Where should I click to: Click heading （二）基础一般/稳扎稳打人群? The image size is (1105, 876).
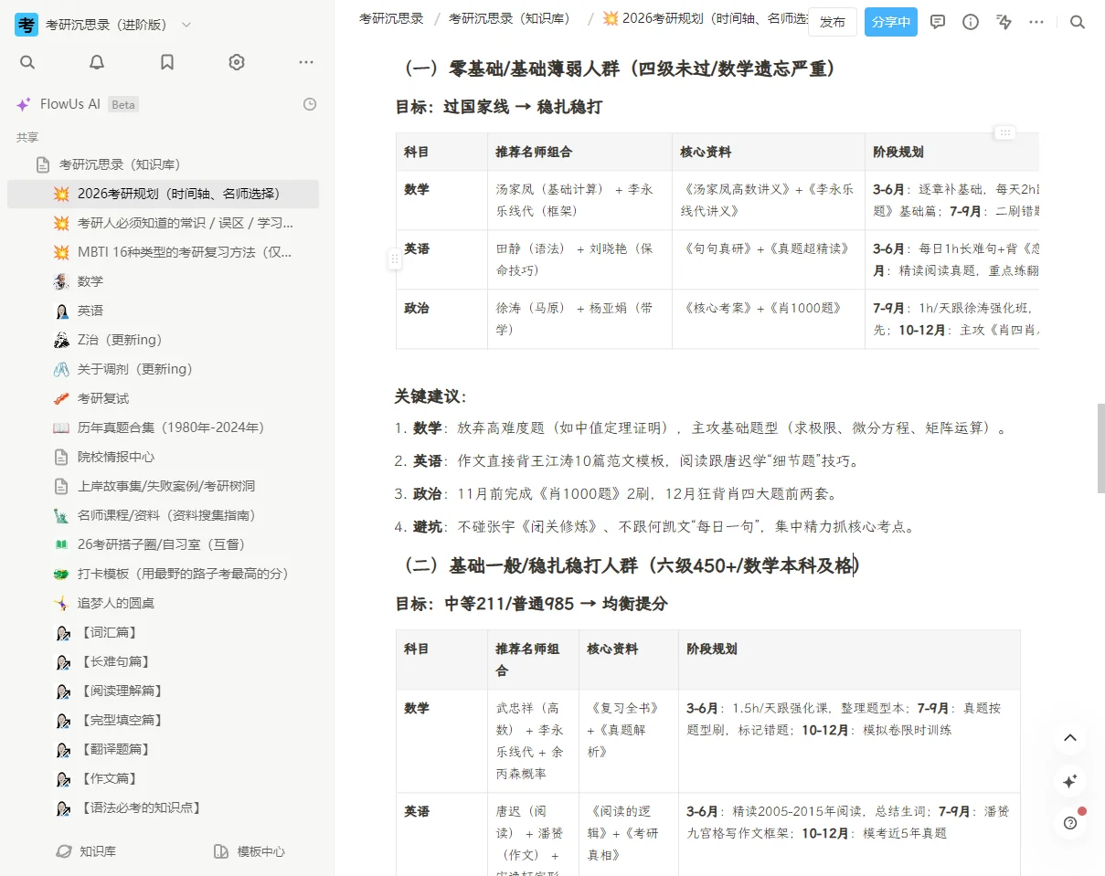pos(631,566)
